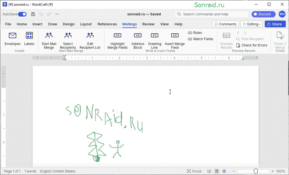Click Find Recipient
The image size is (289, 175).
(250, 39)
